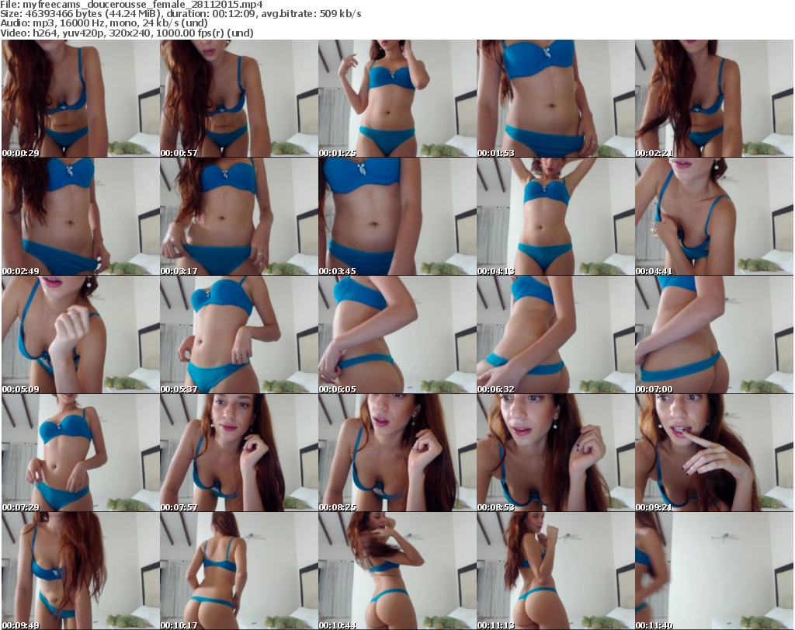This screenshot has height=630, width=795.
Task: Select the frame stamped 00:02:21
Action: point(714,99)
